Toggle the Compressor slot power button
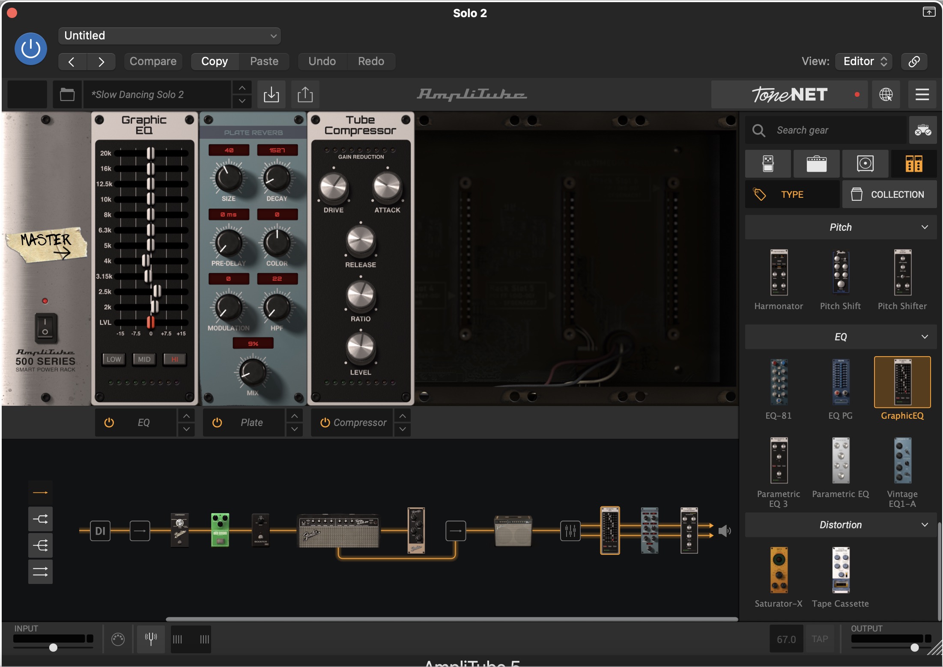 [325, 423]
